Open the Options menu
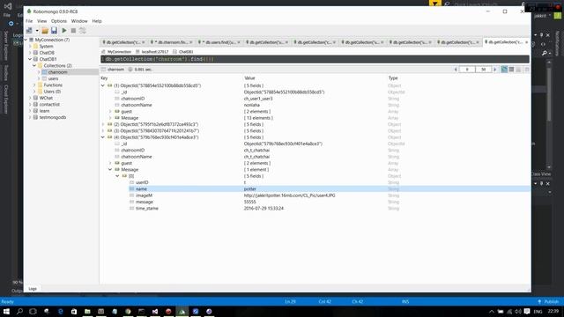The width and height of the screenshot is (564, 317). (59, 21)
